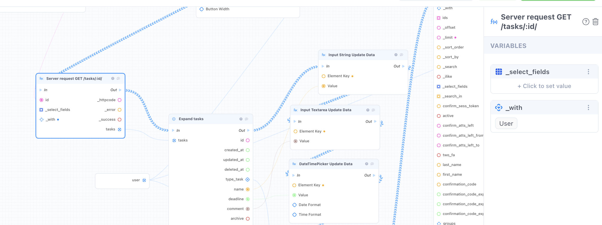Click comment icon on Input Textarea Update Data

[x=373, y=110]
